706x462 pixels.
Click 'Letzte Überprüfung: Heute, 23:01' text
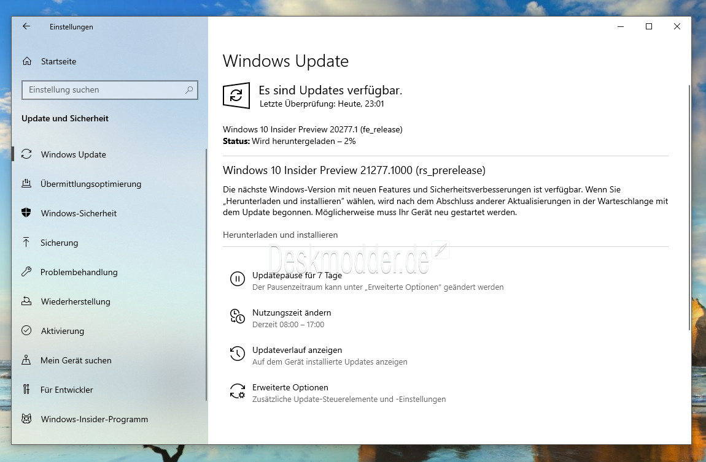(x=322, y=104)
